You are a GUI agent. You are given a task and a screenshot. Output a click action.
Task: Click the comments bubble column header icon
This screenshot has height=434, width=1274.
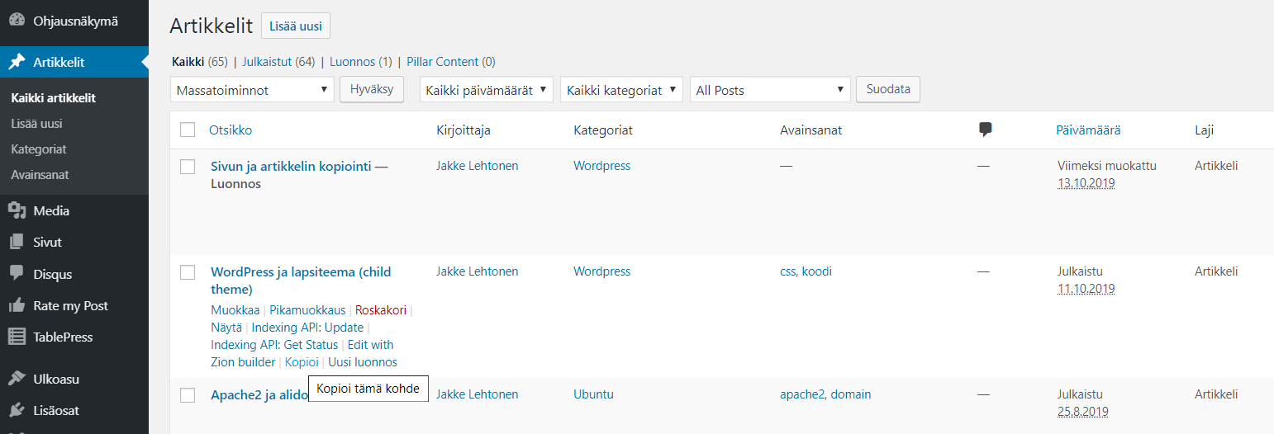[985, 130]
